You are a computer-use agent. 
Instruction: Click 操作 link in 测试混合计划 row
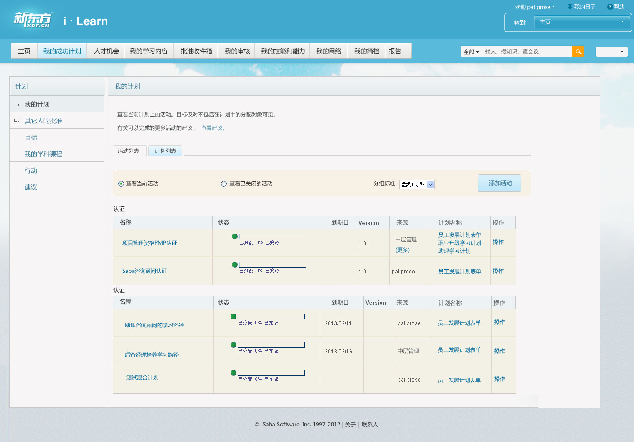500,379
